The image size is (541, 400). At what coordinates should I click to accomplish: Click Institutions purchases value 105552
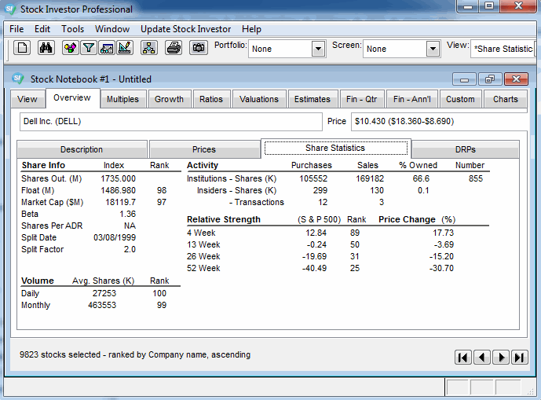(x=313, y=178)
